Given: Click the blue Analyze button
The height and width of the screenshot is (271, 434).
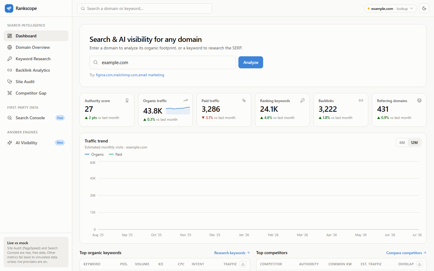Looking at the screenshot, I should pyautogui.click(x=251, y=62).
